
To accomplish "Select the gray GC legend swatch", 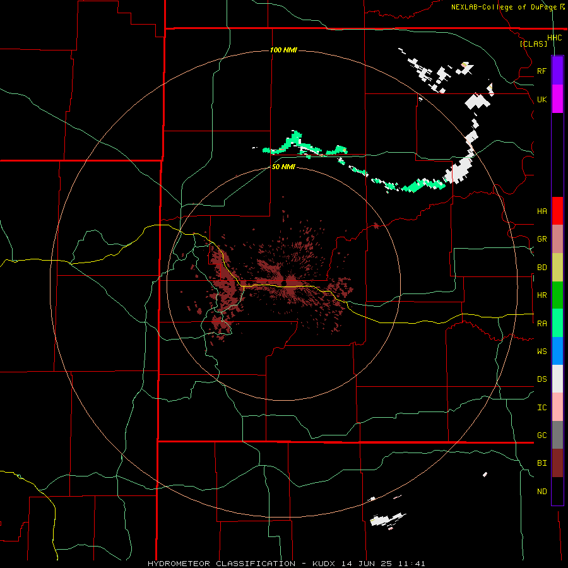I will pyautogui.click(x=557, y=435).
